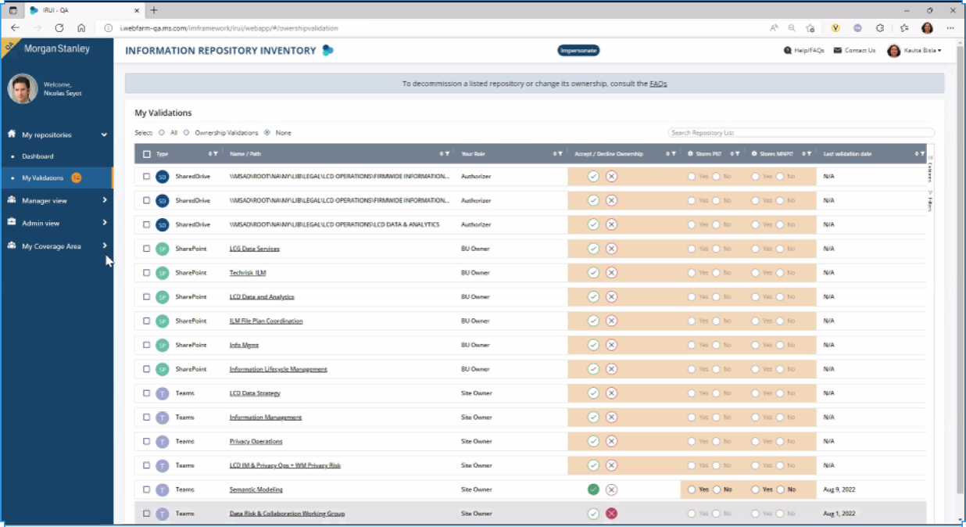Click the Manager view people icon
The width and height of the screenshot is (966, 527).
pyautogui.click(x=12, y=200)
